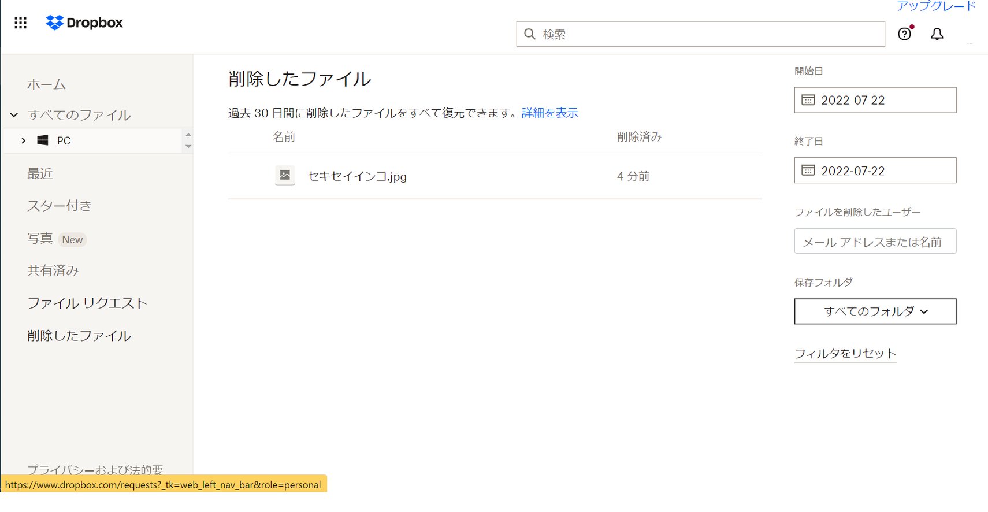This screenshot has width=988, height=512.
Task: Click the メール アドレスまたは名前 input field
Action: pyautogui.click(x=875, y=242)
